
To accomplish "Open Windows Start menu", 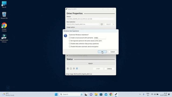I will [56, 94].
